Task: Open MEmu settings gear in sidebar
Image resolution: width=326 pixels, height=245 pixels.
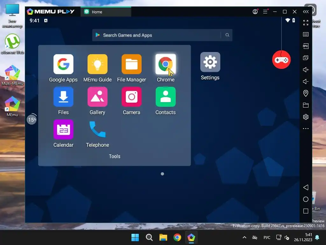Action: pos(306,117)
